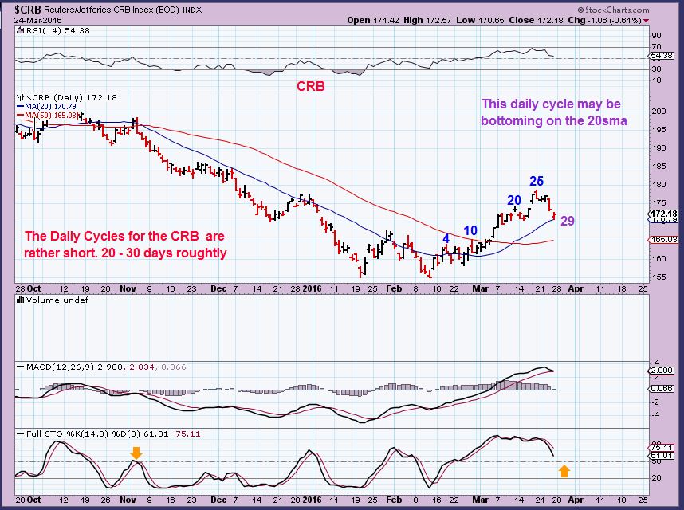Viewport: 684px width, 510px height.
Task: Click the 172.18 last price axis tag
Action: (x=663, y=214)
